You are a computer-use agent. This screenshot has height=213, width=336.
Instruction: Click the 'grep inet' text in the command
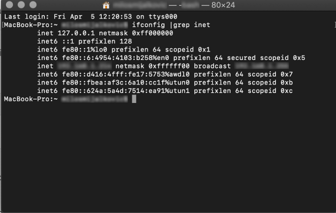click(x=191, y=25)
